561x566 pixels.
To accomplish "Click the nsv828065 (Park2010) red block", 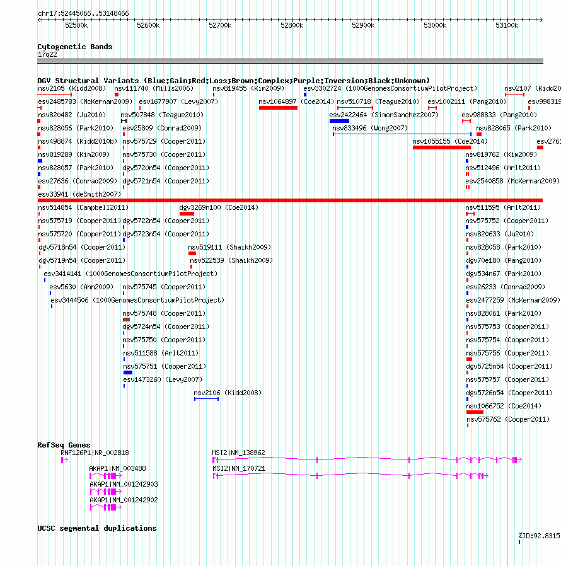I will [x=479, y=134].
